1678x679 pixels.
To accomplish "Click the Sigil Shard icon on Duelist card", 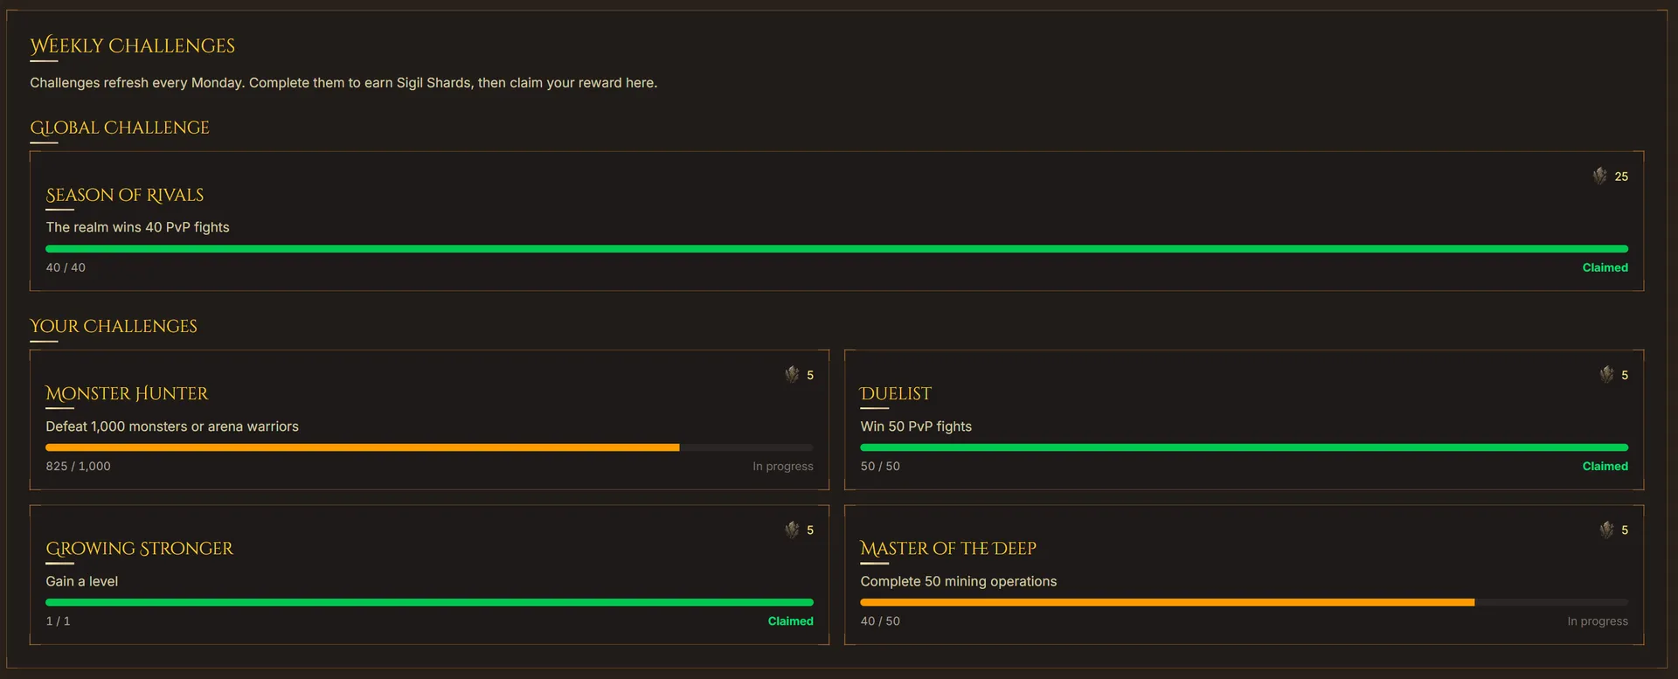I will coord(1606,374).
